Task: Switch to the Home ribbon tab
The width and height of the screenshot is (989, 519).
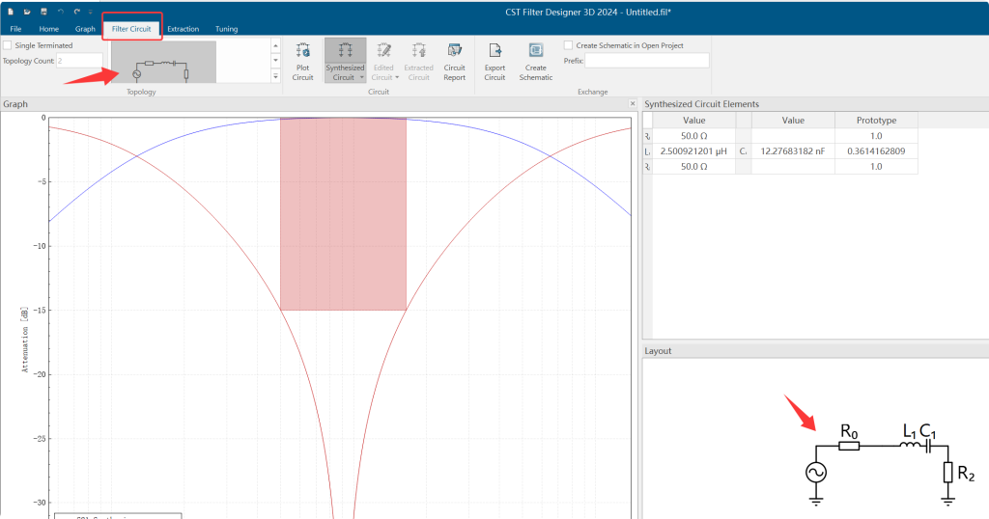Action: 48,29
